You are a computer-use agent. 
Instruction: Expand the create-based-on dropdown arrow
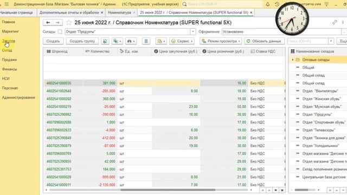(x=120, y=41)
